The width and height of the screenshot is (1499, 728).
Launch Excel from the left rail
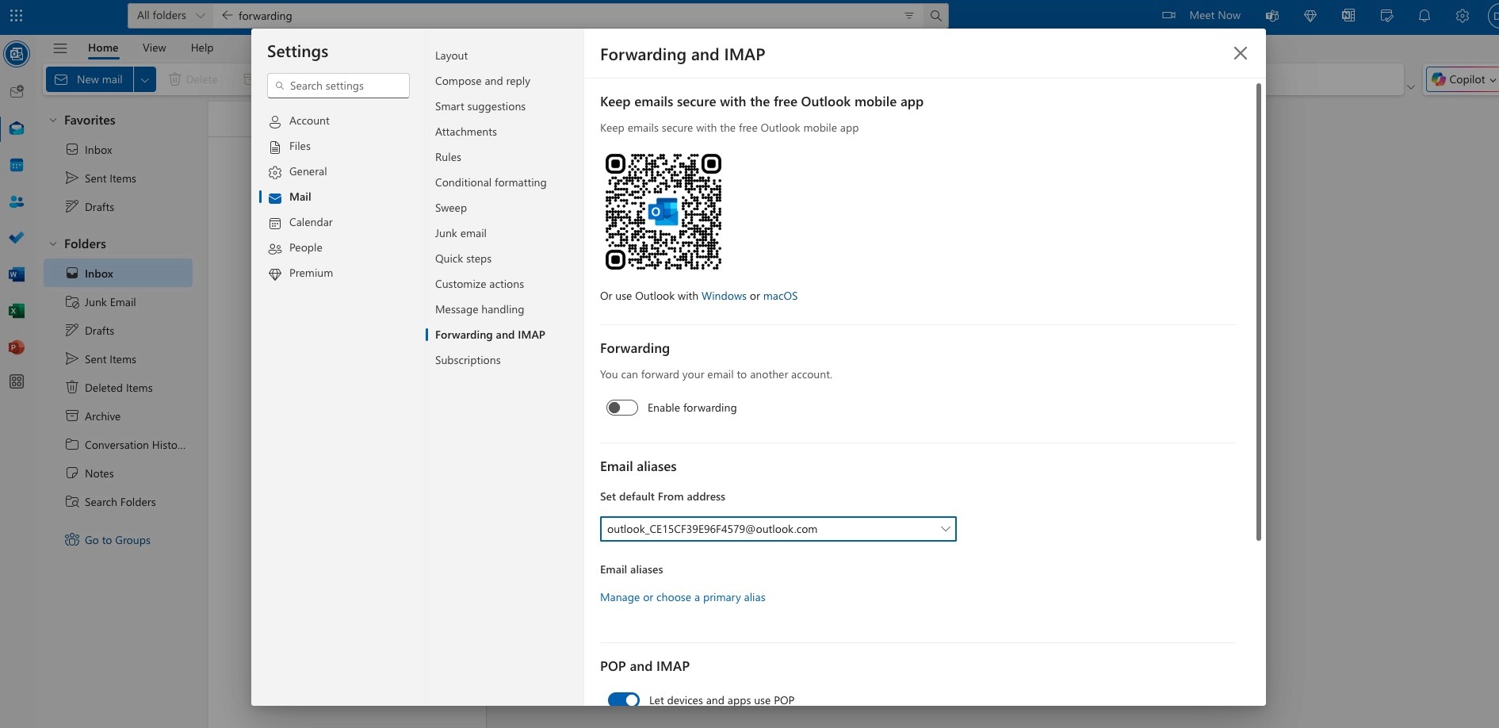pyautogui.click(x=17, y=311)
